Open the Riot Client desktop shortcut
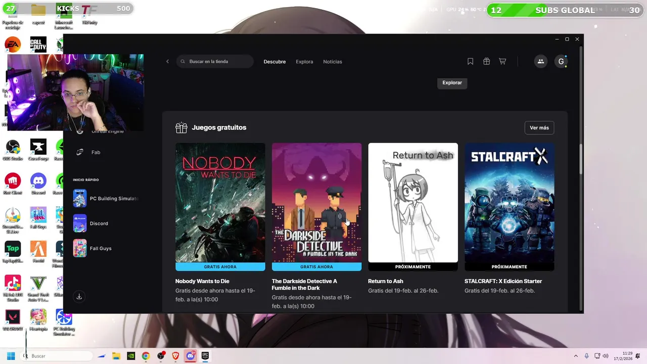Viewport: 647px width, 364px height. click(13, 184)
